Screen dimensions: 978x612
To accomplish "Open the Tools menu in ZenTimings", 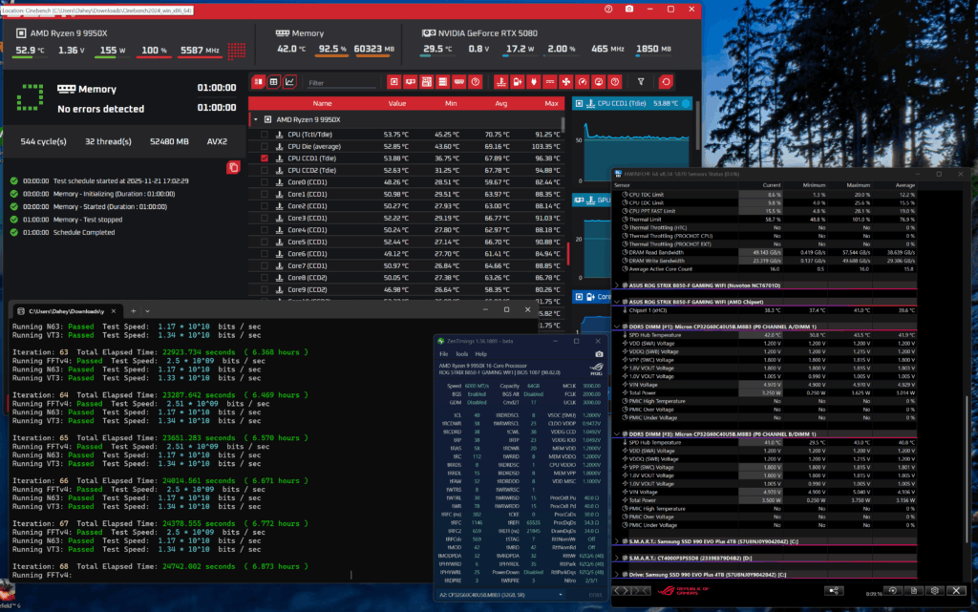I will (461, 354).
